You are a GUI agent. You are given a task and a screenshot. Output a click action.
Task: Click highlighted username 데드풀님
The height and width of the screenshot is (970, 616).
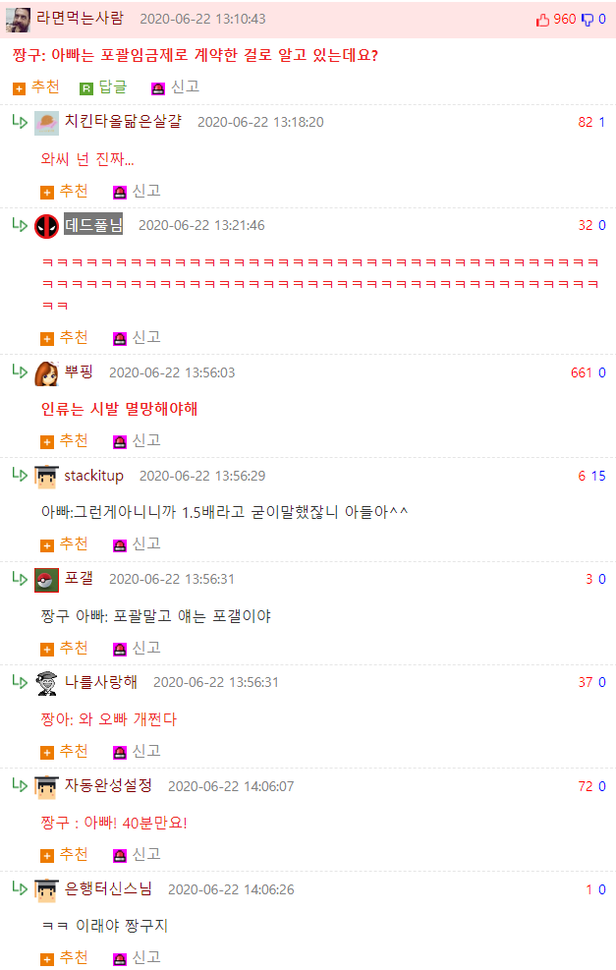pos(93,224)
